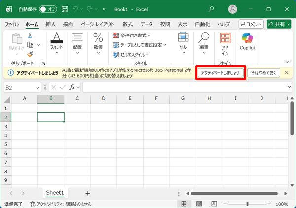Click the scissors Cut icon
Screen dimensions: 296x208
pos(30,35)
